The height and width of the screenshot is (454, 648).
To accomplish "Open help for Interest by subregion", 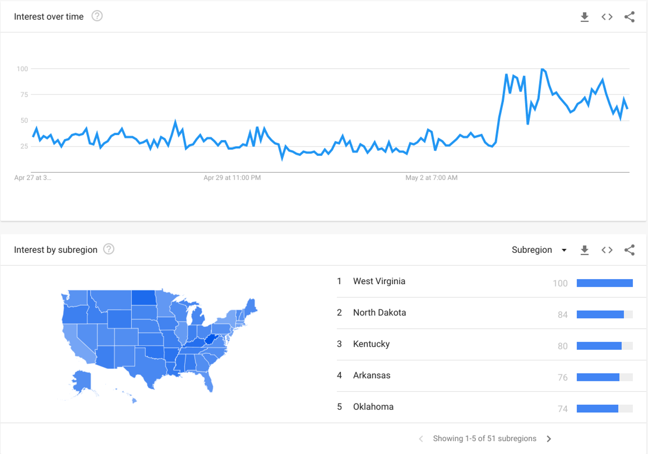I will click(109, 249).
